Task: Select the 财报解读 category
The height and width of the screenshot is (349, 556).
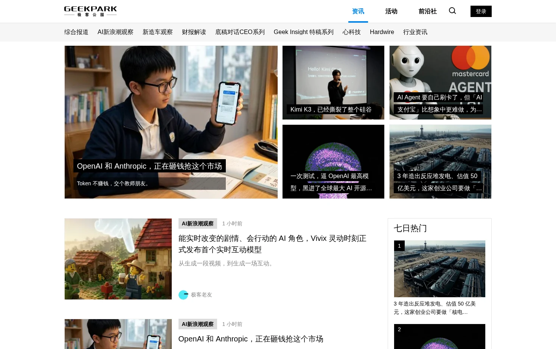Action: tap(194, 32)
